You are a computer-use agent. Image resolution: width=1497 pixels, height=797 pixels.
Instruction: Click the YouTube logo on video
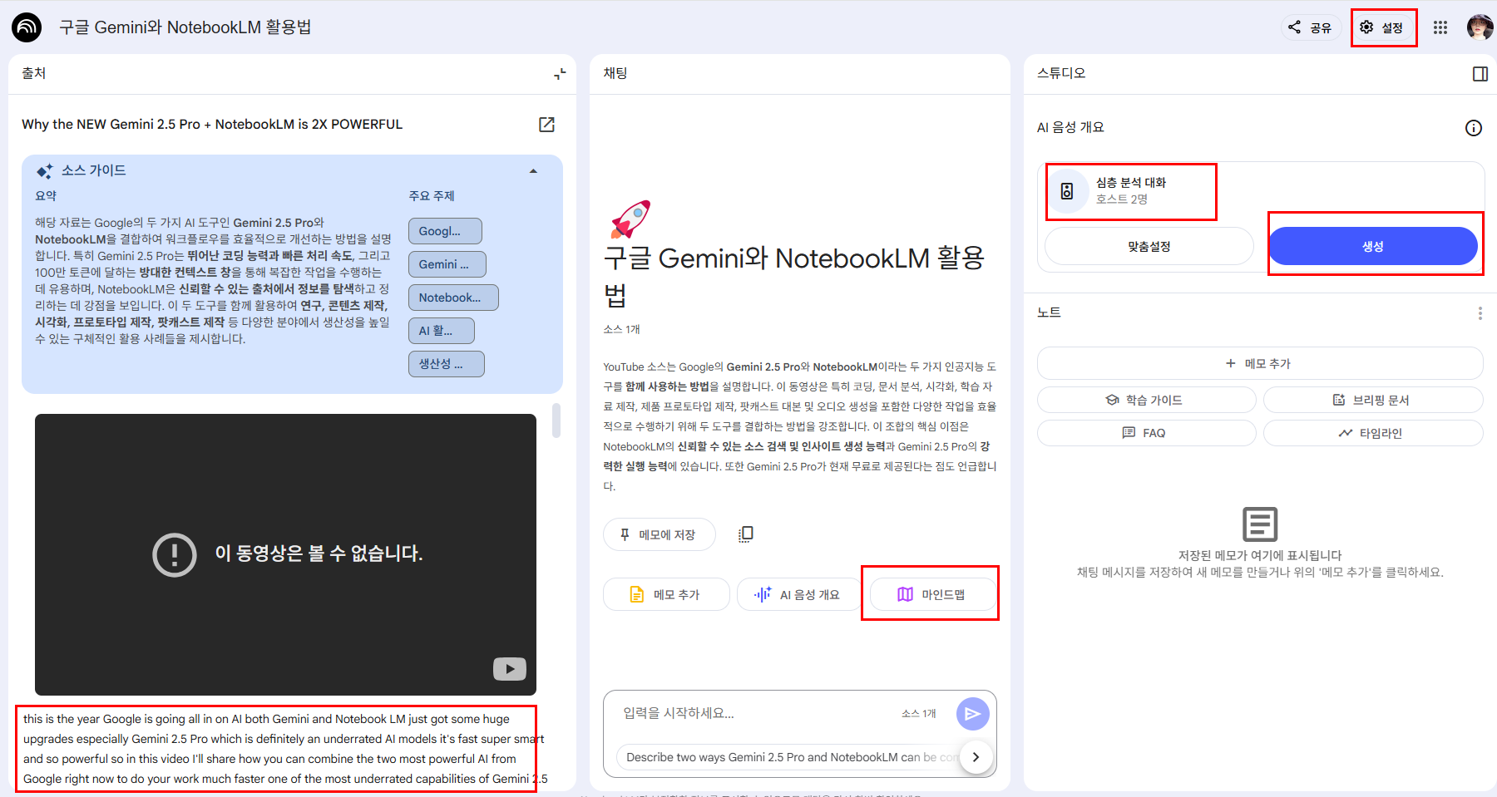pyautogui.click(x=510, y=669)
